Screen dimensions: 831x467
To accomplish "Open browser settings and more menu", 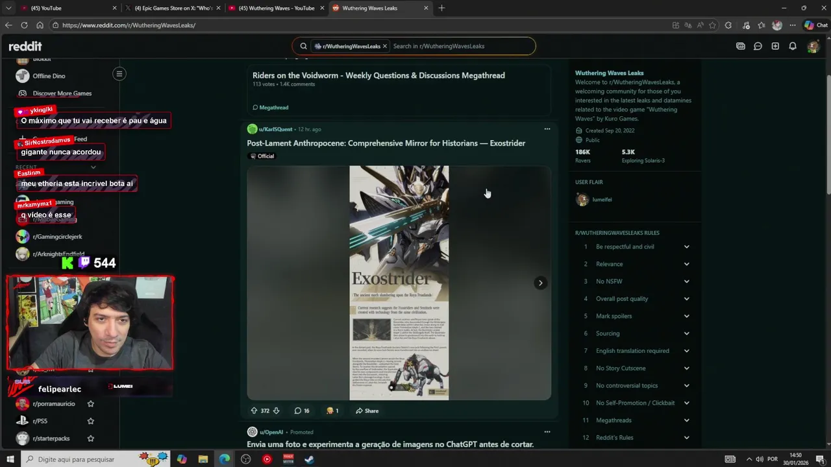I will [x=793, y=25].
